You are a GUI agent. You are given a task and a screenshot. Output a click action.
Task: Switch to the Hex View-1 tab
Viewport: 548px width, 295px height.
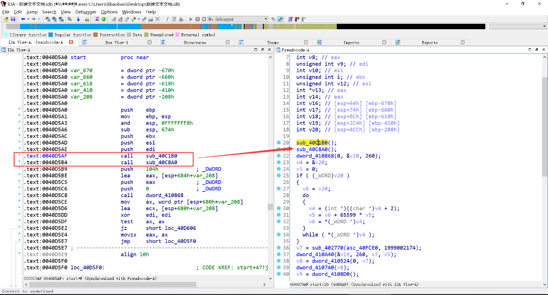coord(116,42)
